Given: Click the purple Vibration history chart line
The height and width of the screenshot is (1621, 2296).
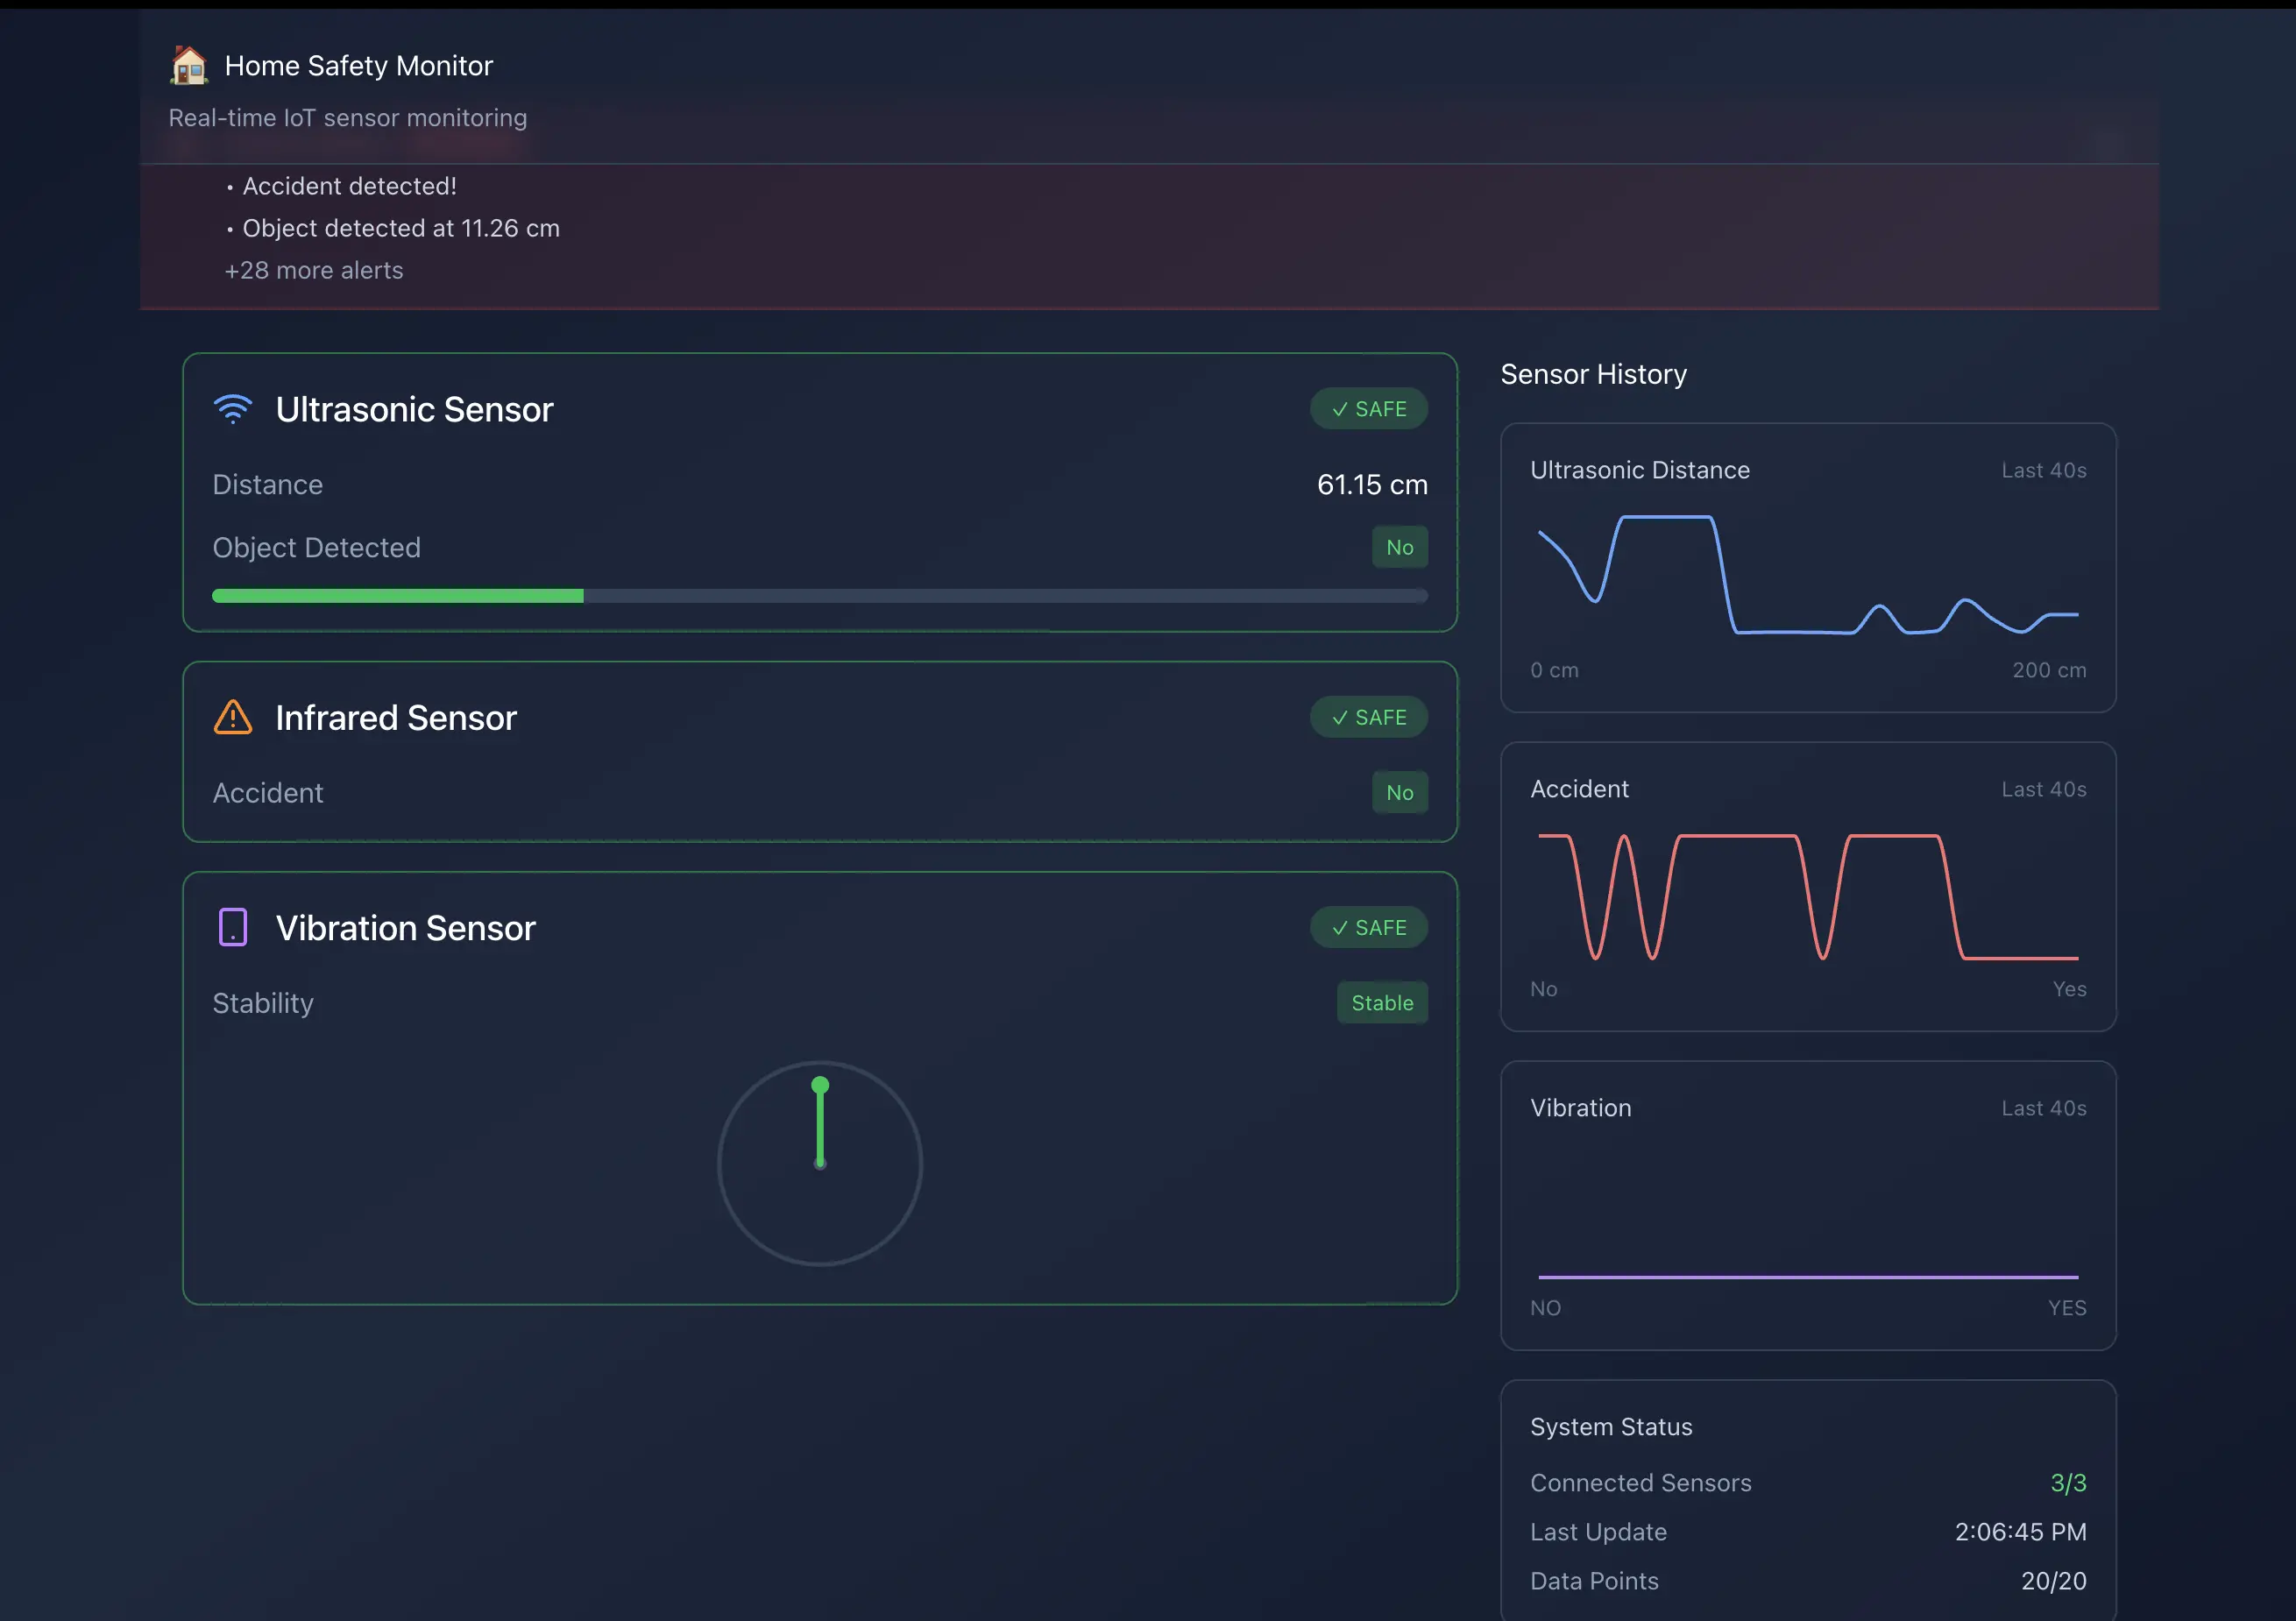Looking at the screenshot, I should click(x=1807, y=1277).
